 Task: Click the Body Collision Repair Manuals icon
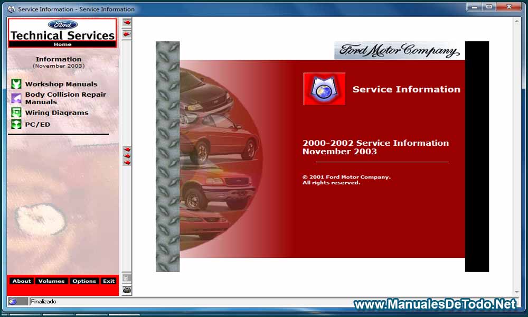pos(16,98)
